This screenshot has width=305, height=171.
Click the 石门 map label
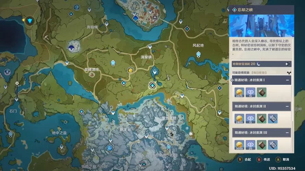click(13, 111)
